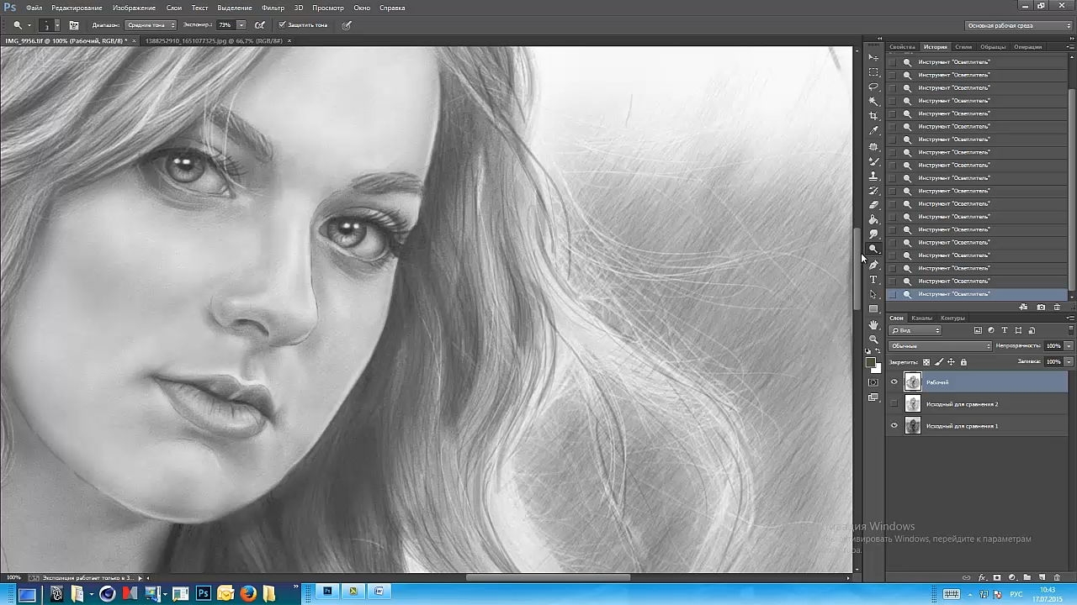Open the Выделение menu
1077x605 pixels.
coord(235,8)
